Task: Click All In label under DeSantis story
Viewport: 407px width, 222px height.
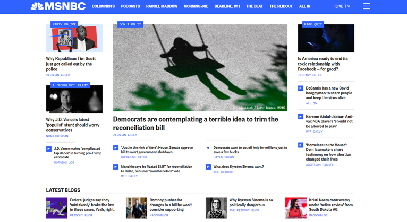Action: (311, 103)
